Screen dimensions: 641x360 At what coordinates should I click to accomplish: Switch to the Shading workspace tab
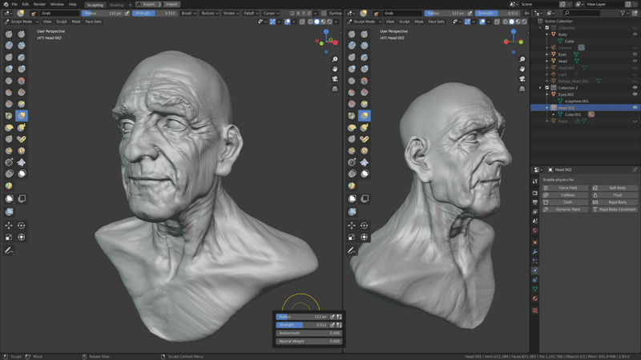click(x=116, y=5)
